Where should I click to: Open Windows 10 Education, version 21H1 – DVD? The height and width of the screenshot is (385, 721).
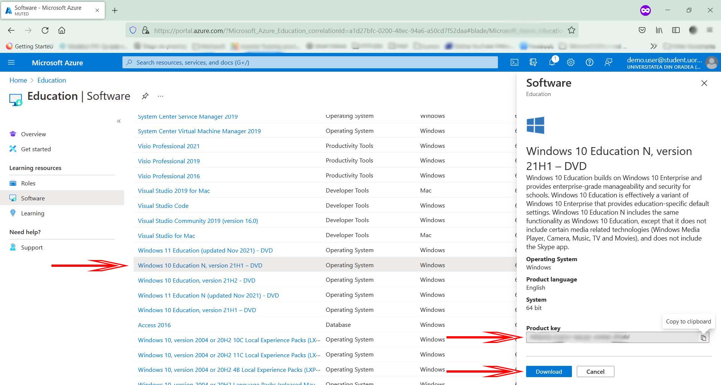tap(197, 310)
